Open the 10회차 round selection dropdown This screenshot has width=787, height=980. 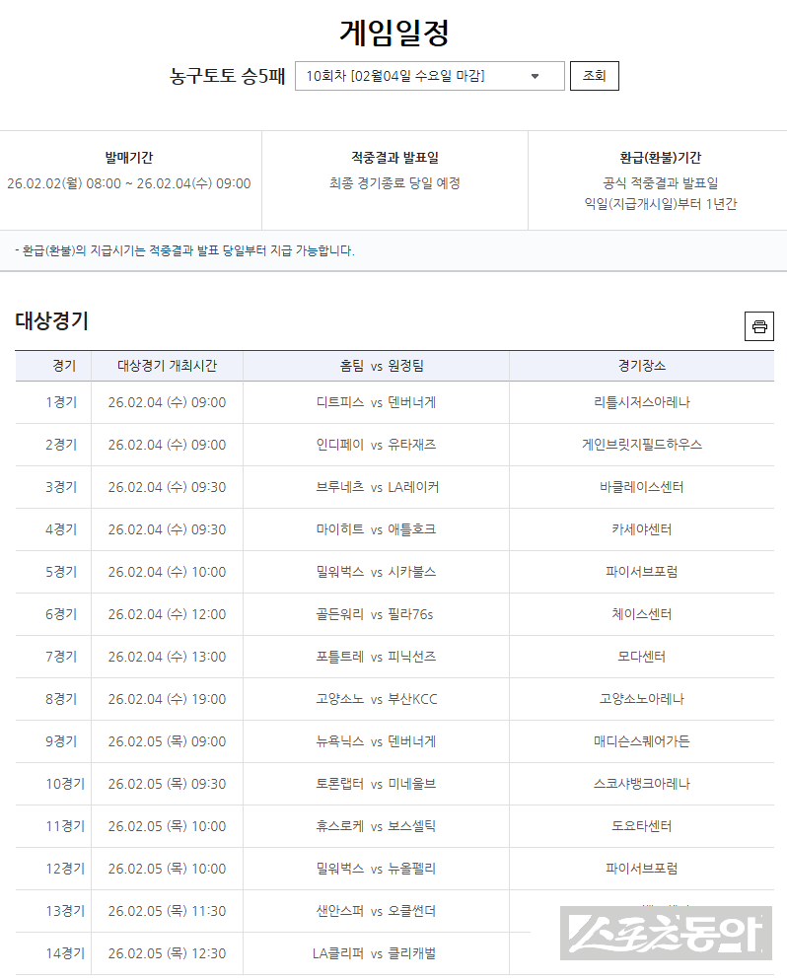tap(429, 76)
